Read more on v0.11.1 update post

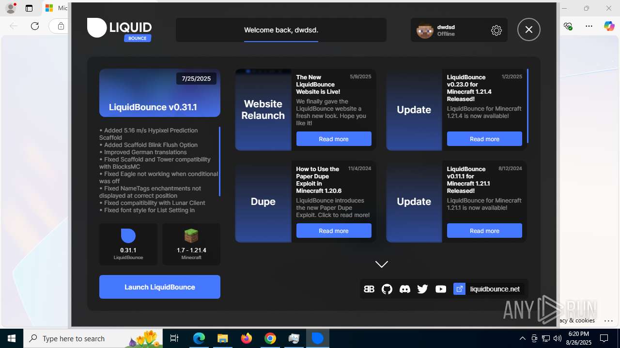(x=484, y=231)
